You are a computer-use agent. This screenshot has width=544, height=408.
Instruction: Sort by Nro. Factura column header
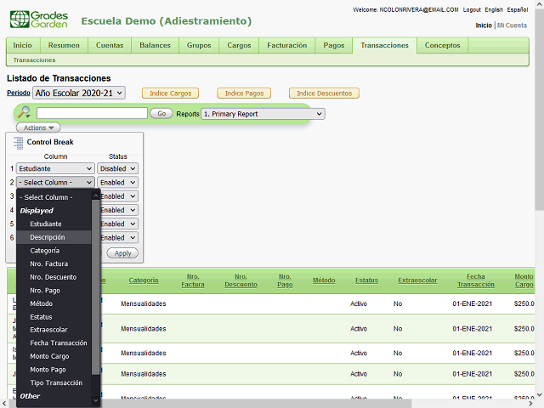point(193,280)
